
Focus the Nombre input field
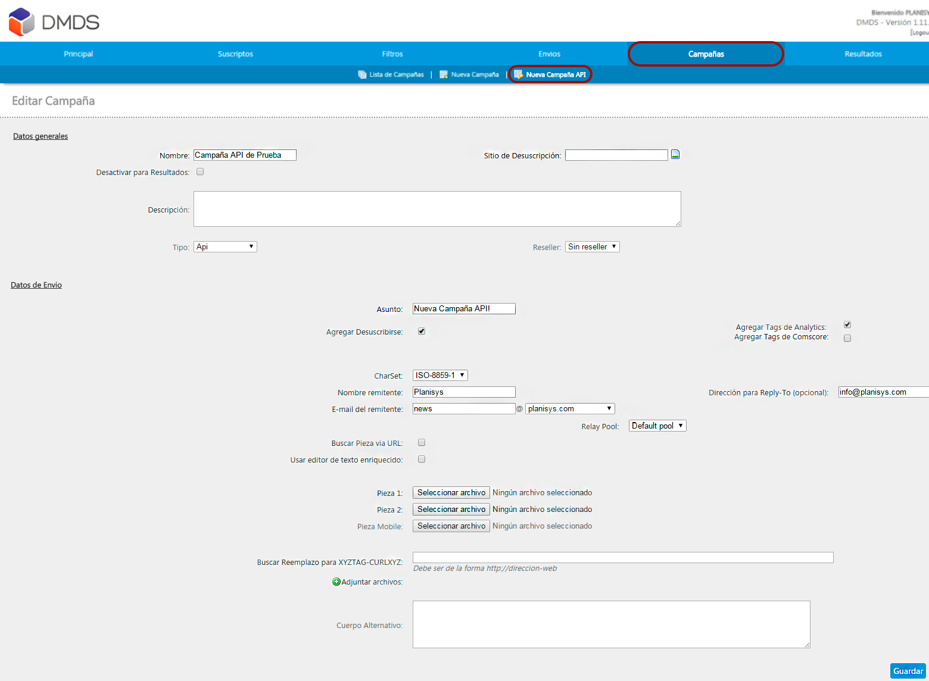click(245, 155)
